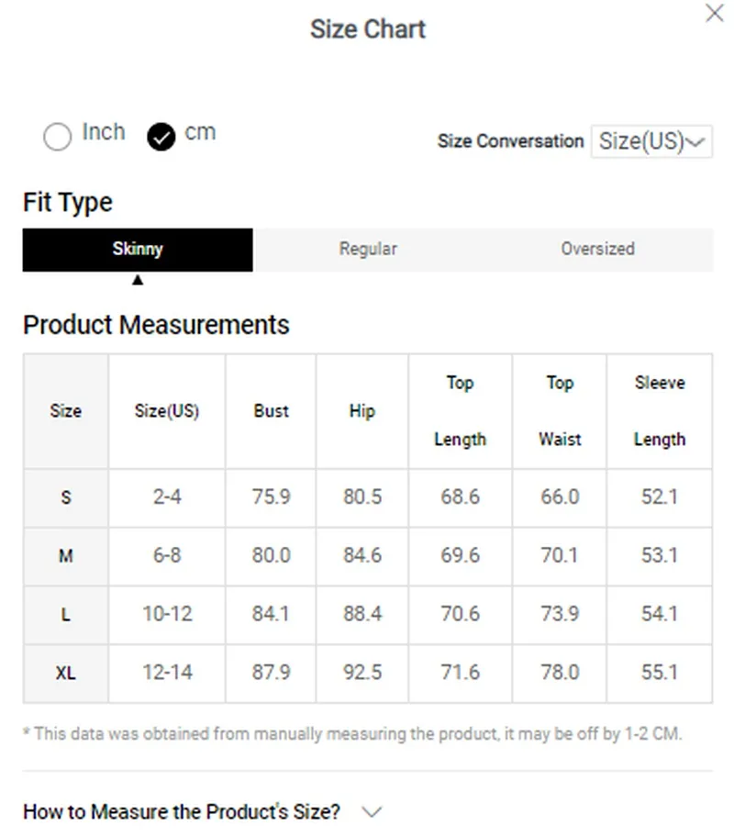Screen dimensions: 734x836
Task: Click the cm label text
Action: [200, 132]
